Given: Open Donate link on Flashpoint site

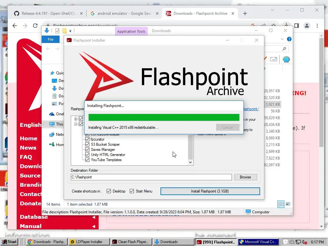Looking at the screenshot, I should tap(30, 203).
